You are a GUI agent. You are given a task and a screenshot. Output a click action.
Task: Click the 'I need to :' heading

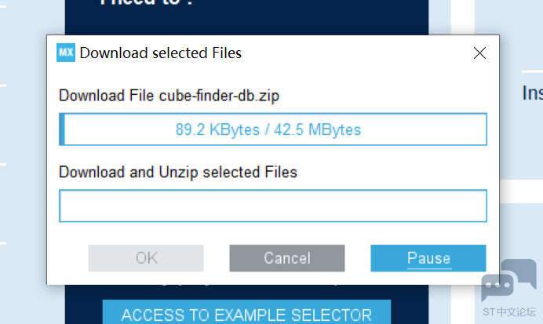148,4
